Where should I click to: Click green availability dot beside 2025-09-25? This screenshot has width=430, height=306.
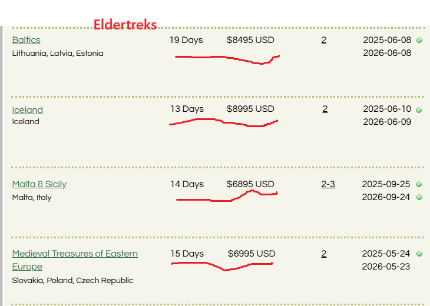[x=419, y=184]
